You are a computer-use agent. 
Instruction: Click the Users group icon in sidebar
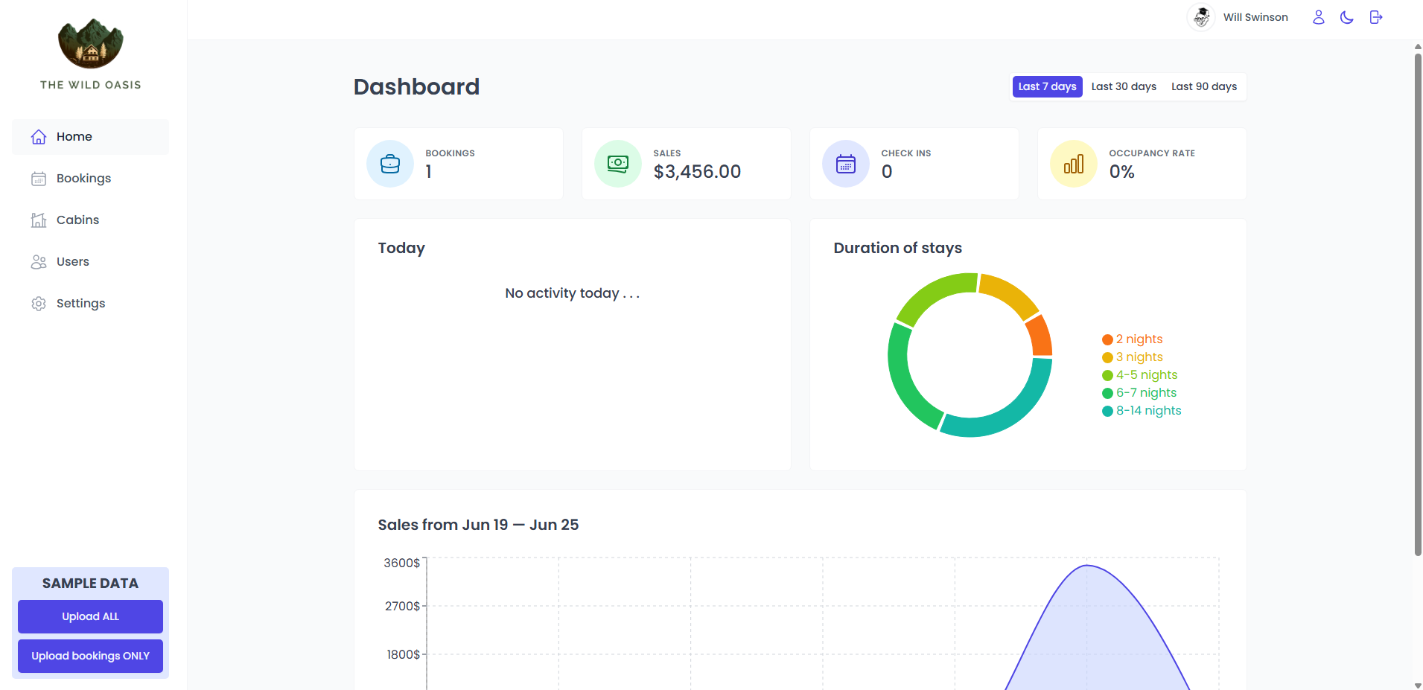(39, 262)
